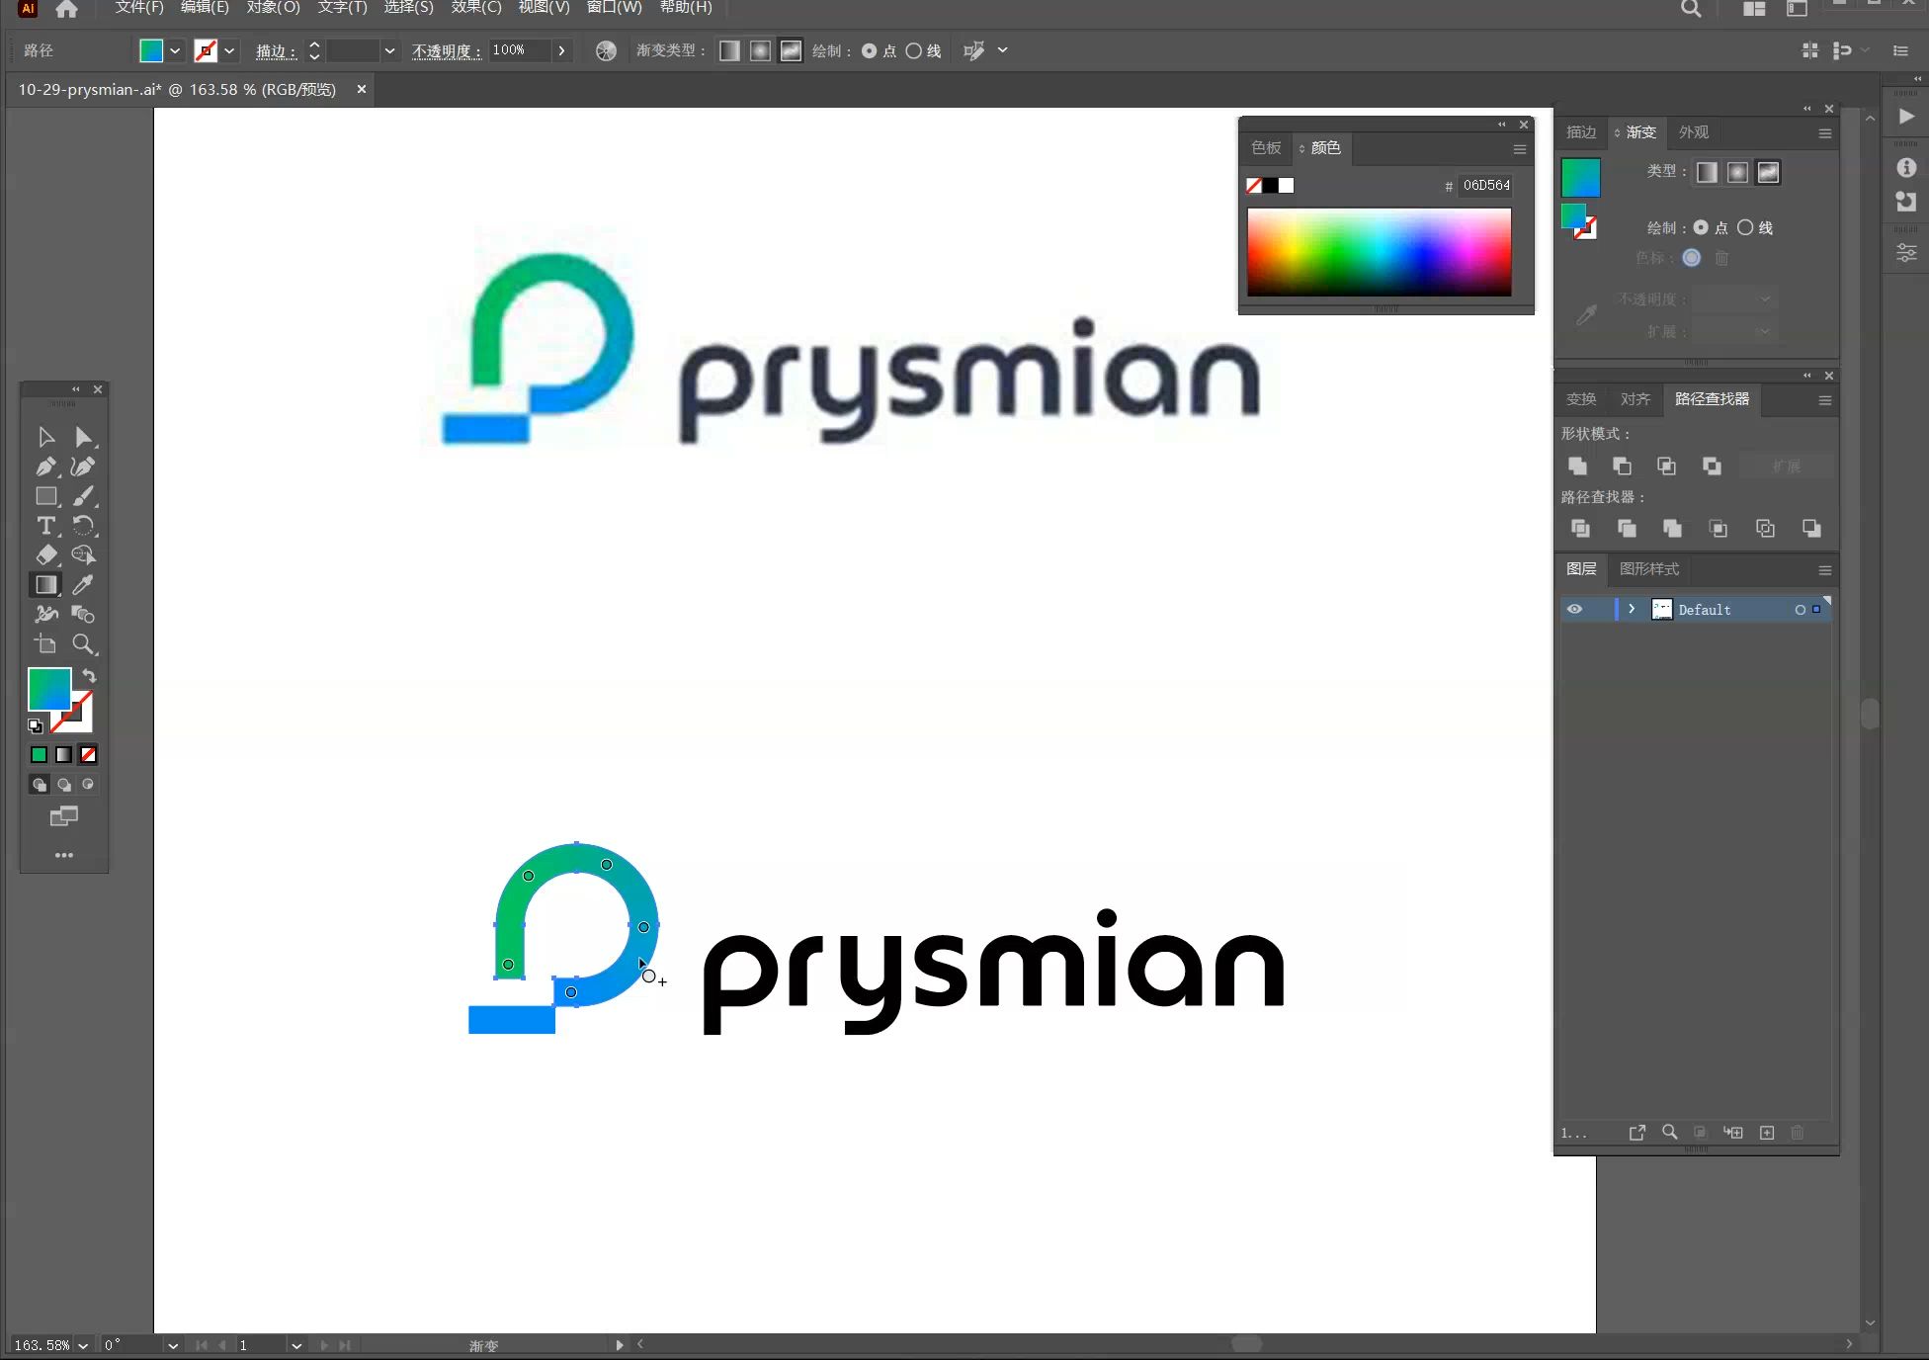Click the Exclude shape mode icon
The width and height of the screenshot is (1929, 1360).
[x=1712, y=466]
